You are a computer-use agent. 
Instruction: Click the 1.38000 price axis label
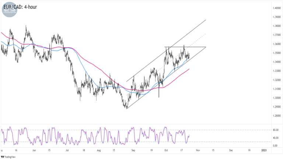coord(277,26)
